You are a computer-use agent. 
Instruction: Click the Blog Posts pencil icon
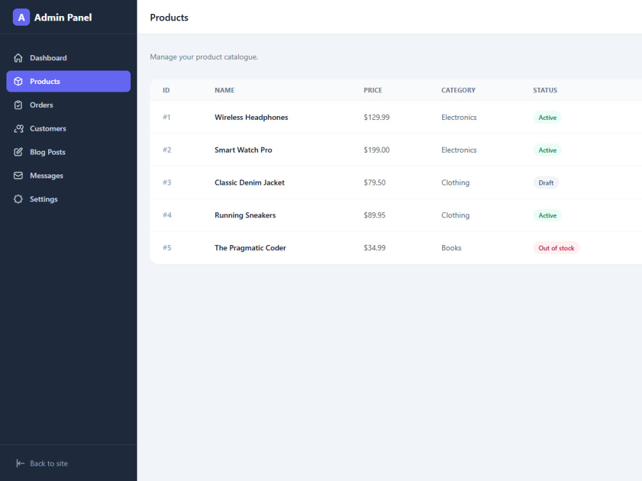click(x=18, y=152)
